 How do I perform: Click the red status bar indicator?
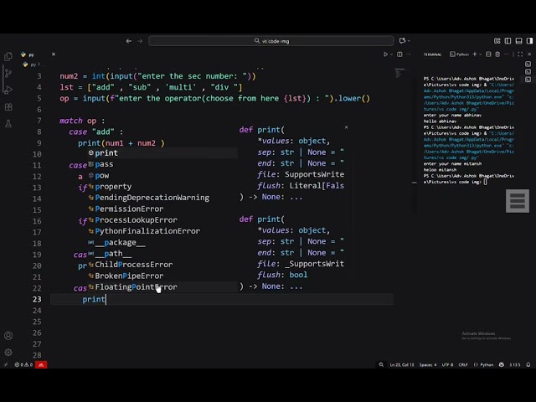point(41,365)
